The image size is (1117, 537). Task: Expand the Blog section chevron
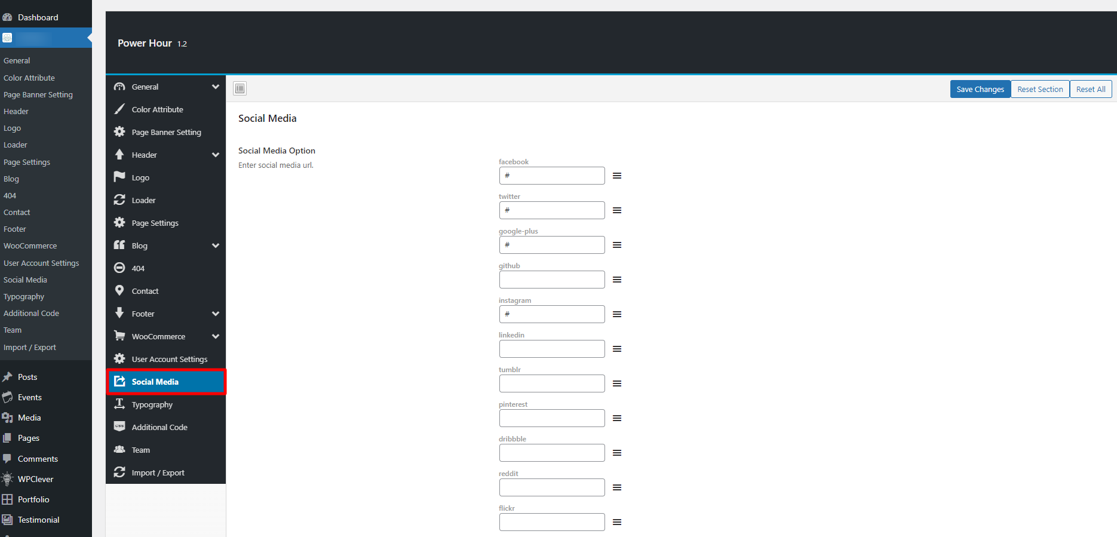216,246
